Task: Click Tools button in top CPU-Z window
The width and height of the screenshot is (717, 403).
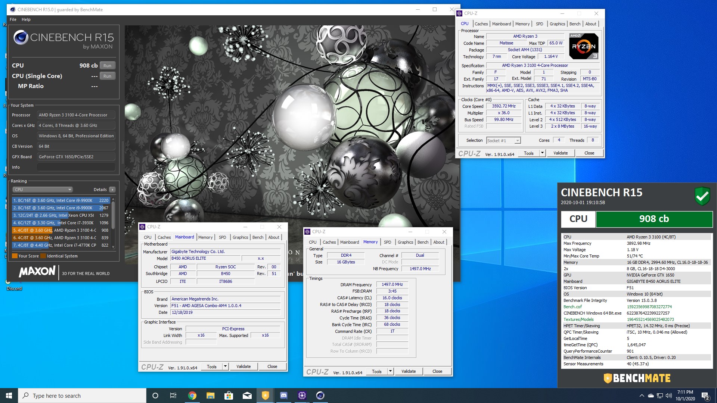Action: [528, 153]
